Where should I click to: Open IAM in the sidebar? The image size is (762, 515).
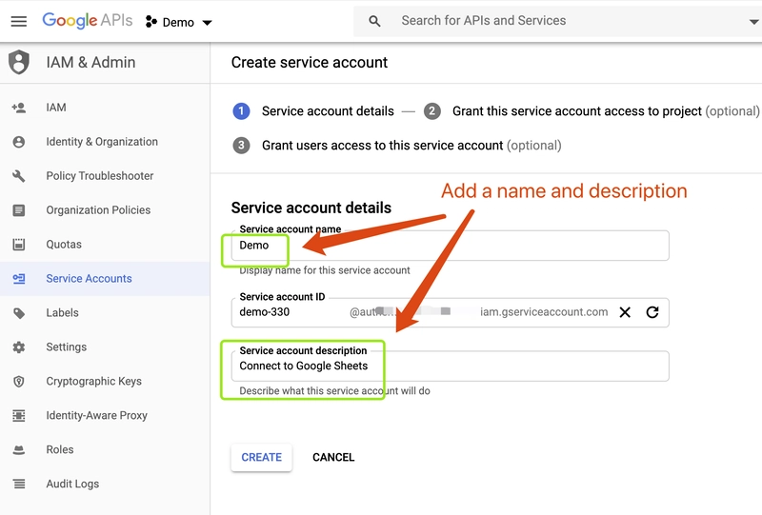56,108
